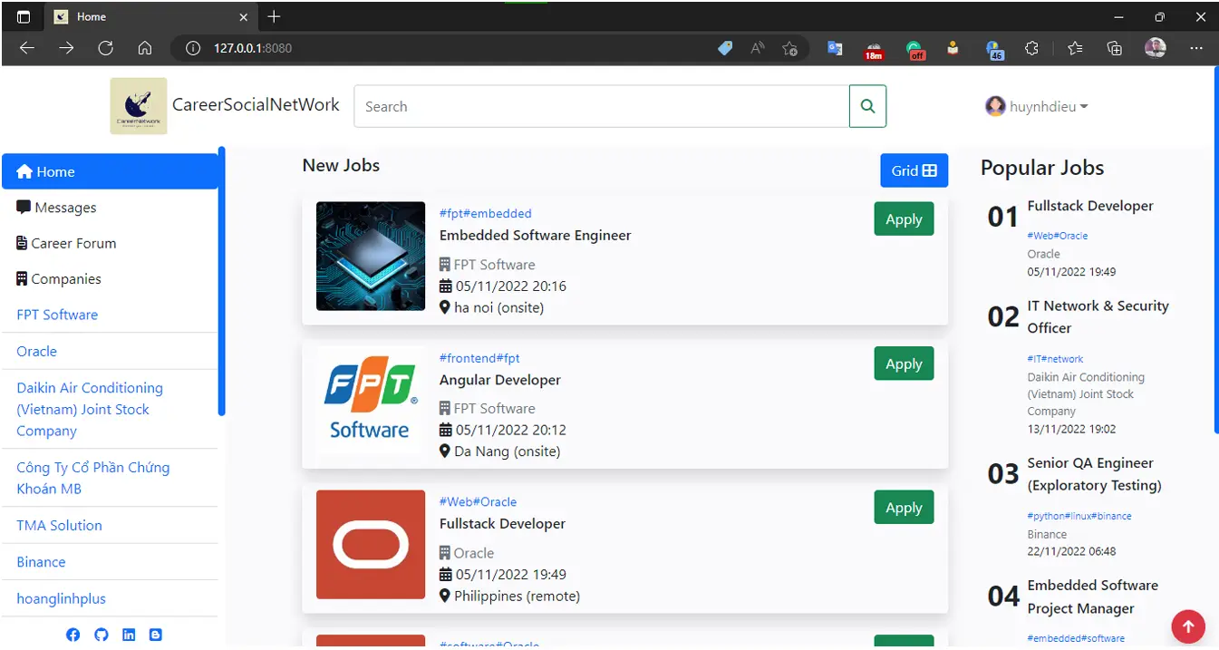The height and width of the screenshot is (650, 1219).
Task: Click the #fpt#embedded hashtag
Action: point(486,214)
